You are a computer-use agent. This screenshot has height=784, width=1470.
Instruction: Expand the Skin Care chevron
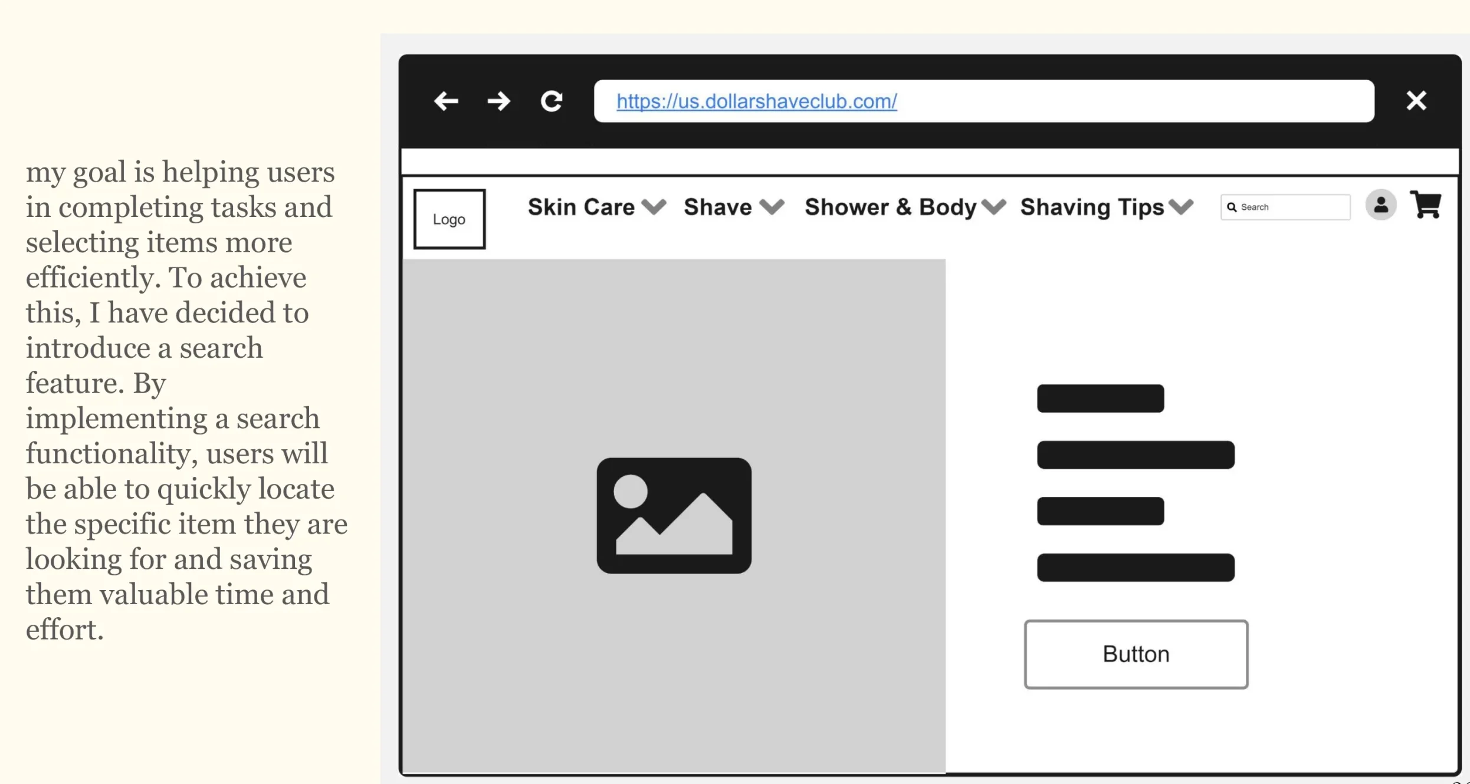654,207
